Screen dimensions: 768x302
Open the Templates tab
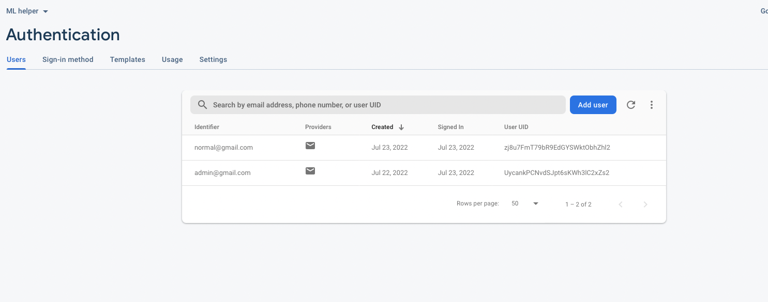coord(127,59)
